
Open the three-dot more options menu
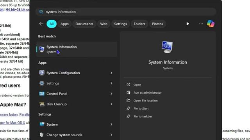[x=201, y=24]
